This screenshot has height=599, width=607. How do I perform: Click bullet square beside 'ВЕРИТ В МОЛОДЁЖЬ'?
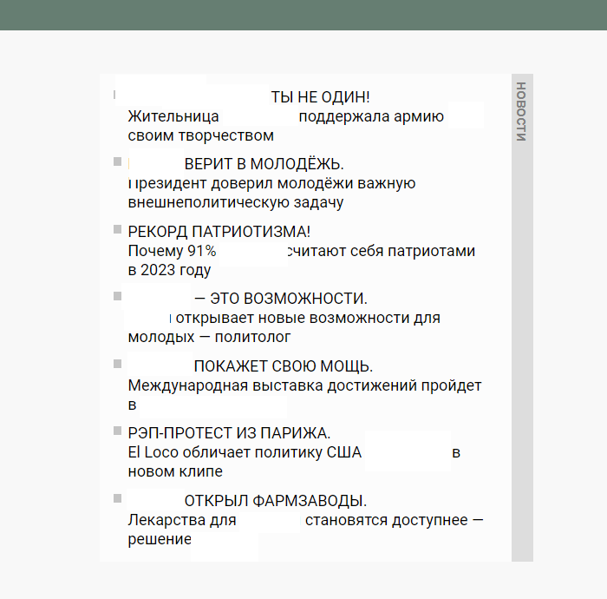tap(117, 161)
